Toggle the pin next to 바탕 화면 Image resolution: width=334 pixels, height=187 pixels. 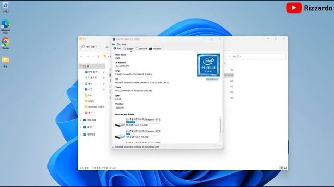point(104,72)
